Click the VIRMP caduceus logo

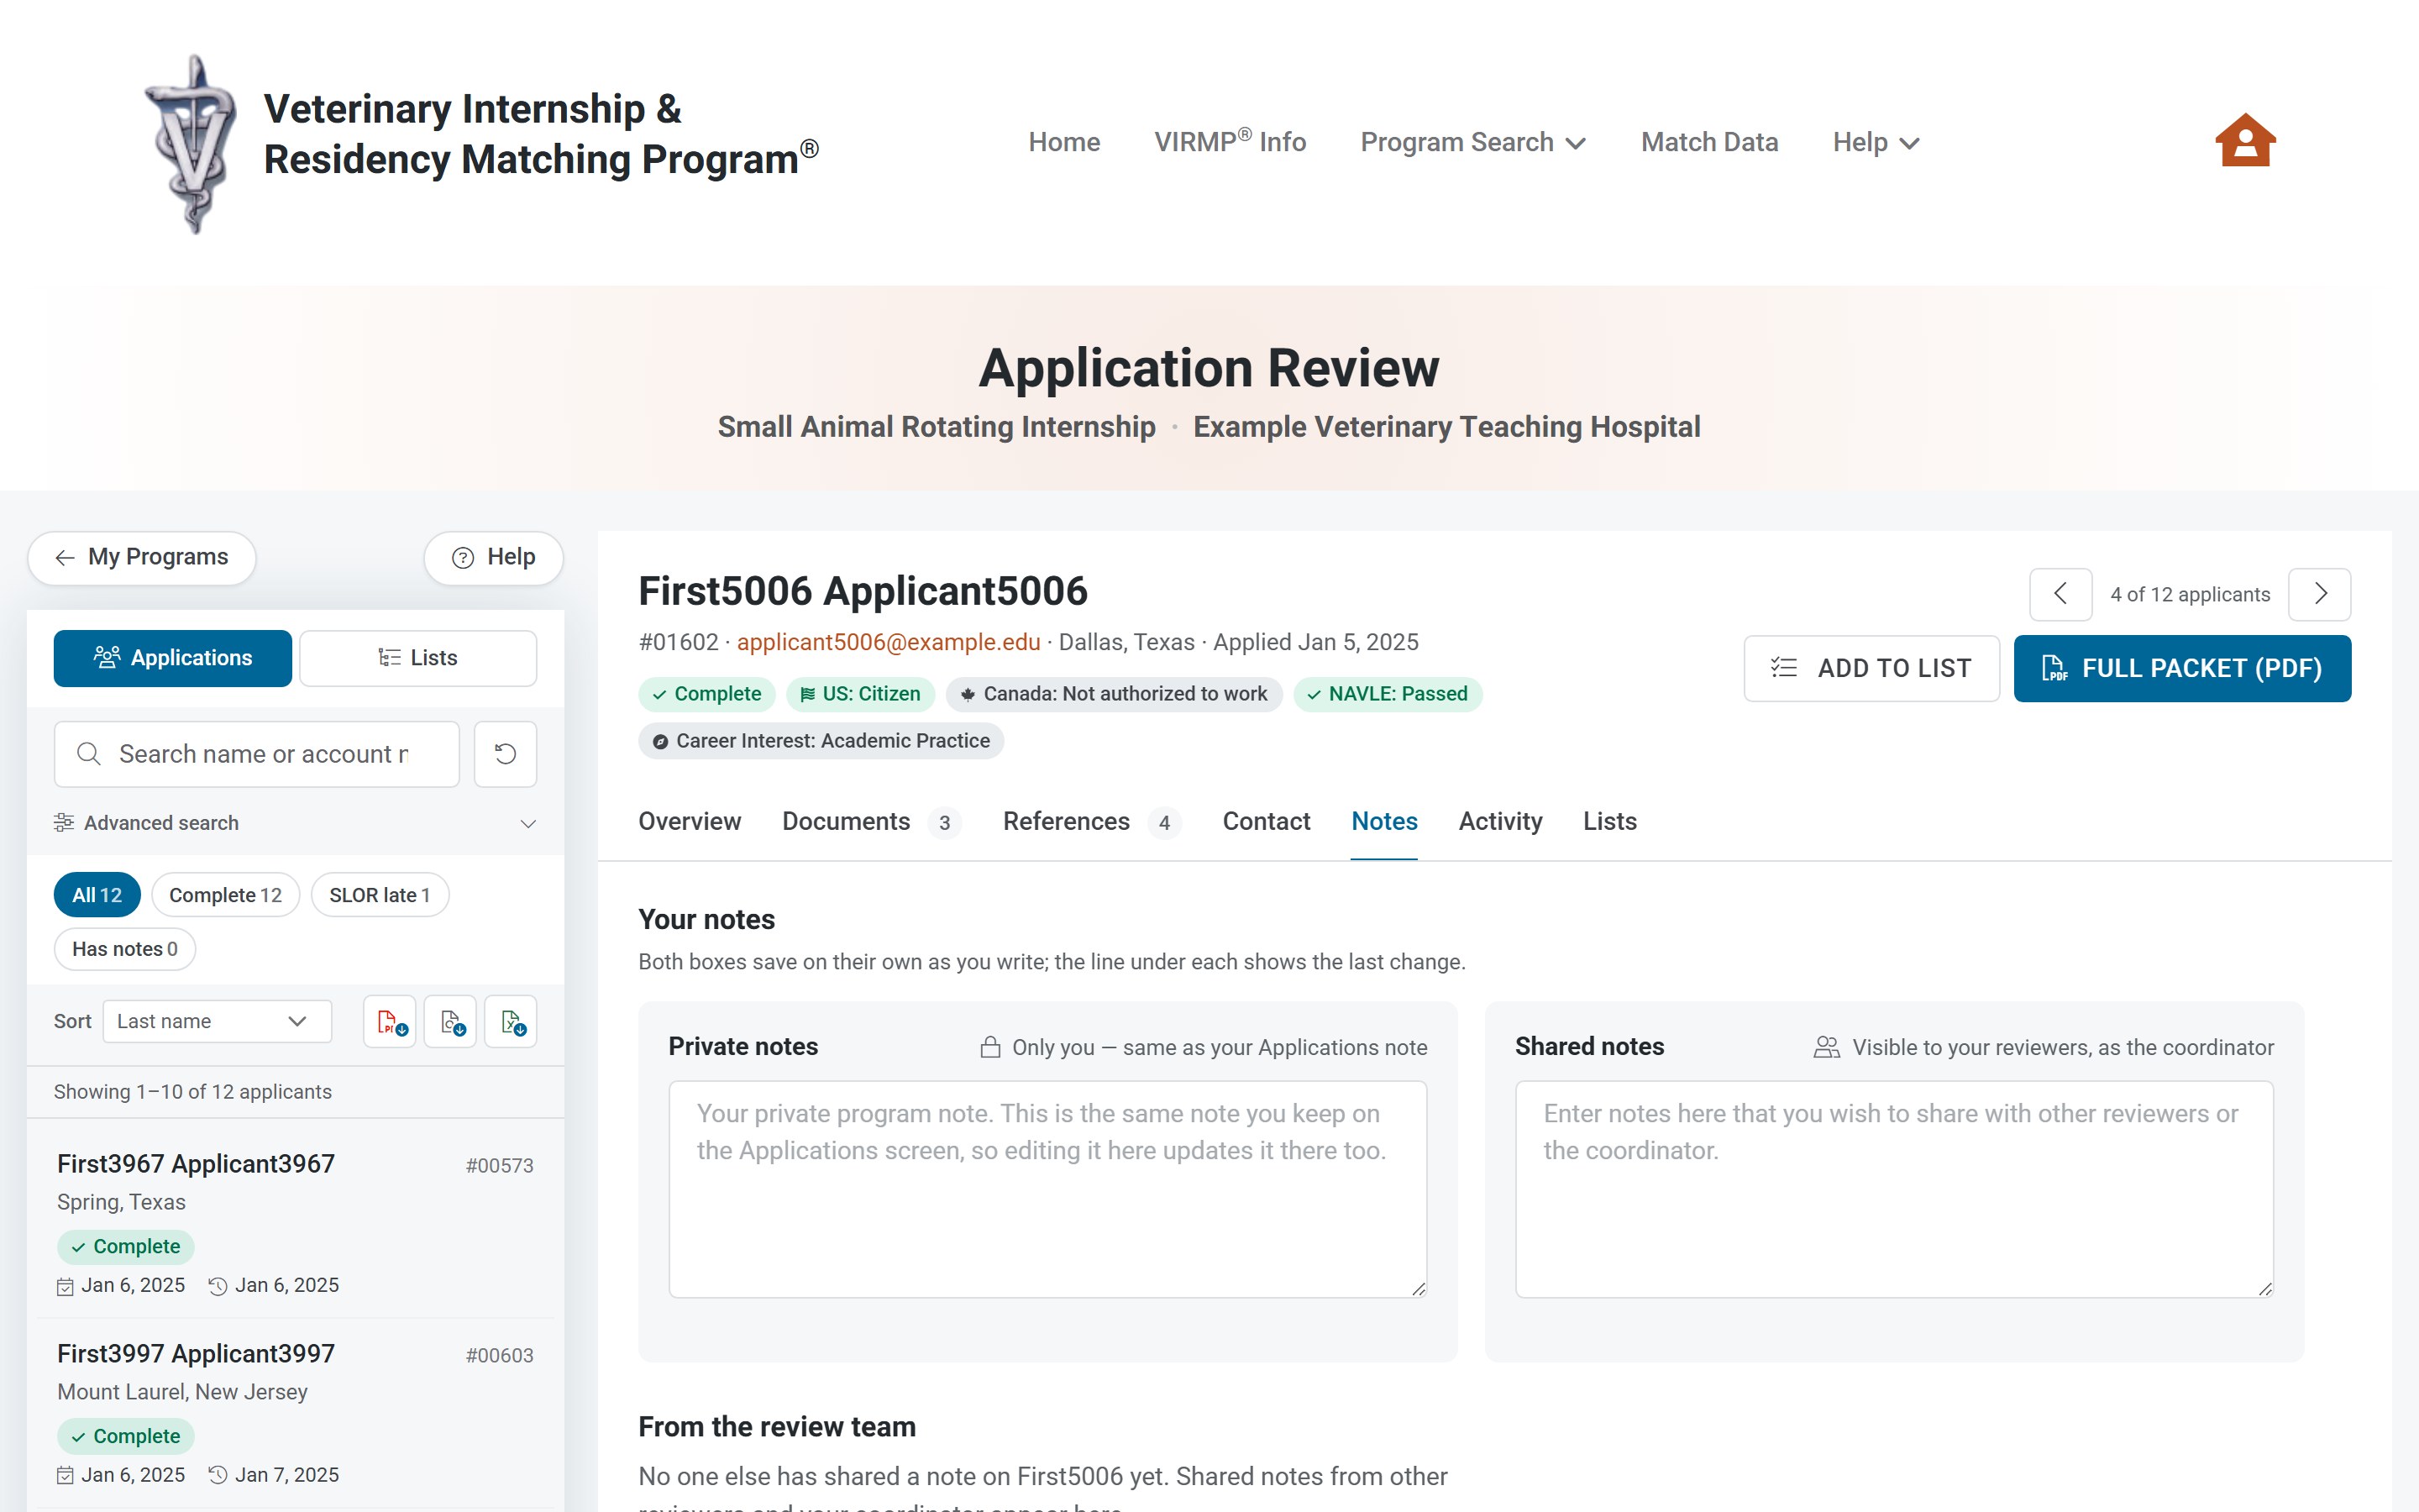(192, 144)
